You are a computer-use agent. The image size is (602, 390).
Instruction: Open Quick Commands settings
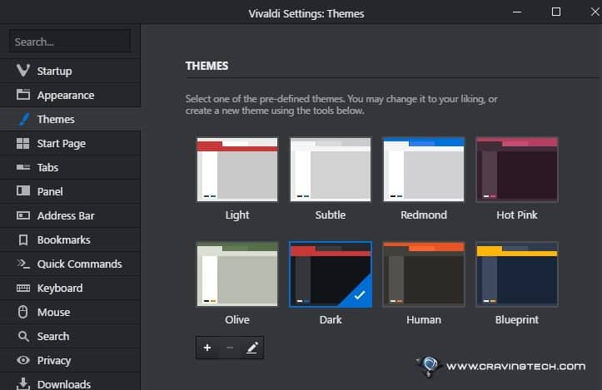(x=70, y=264)
